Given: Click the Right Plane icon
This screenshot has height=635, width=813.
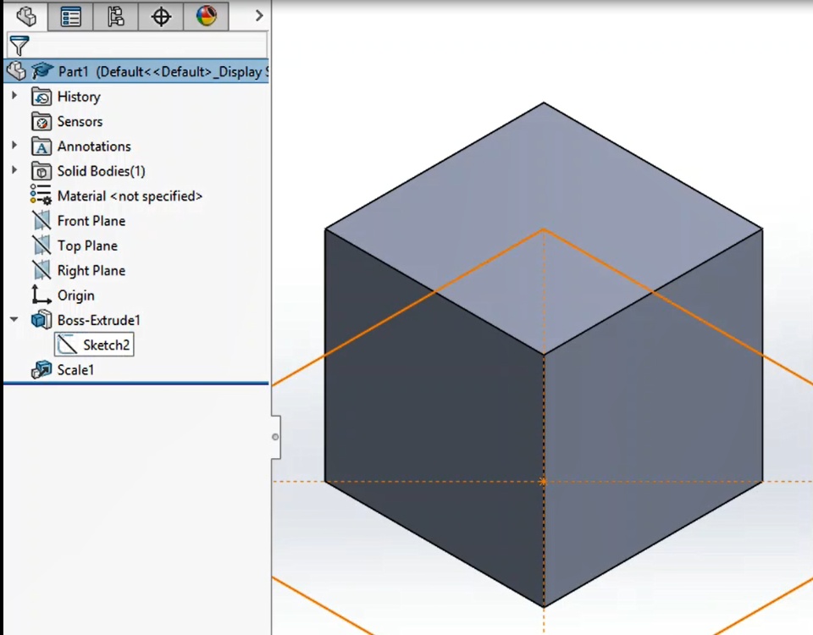Looking at the screenshot, I should click(x=41, y=270).
